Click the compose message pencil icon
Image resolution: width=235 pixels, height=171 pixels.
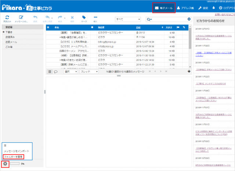tap(21, 18)
